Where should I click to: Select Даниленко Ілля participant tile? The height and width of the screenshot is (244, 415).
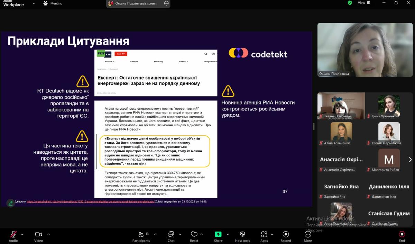point(389,186)
